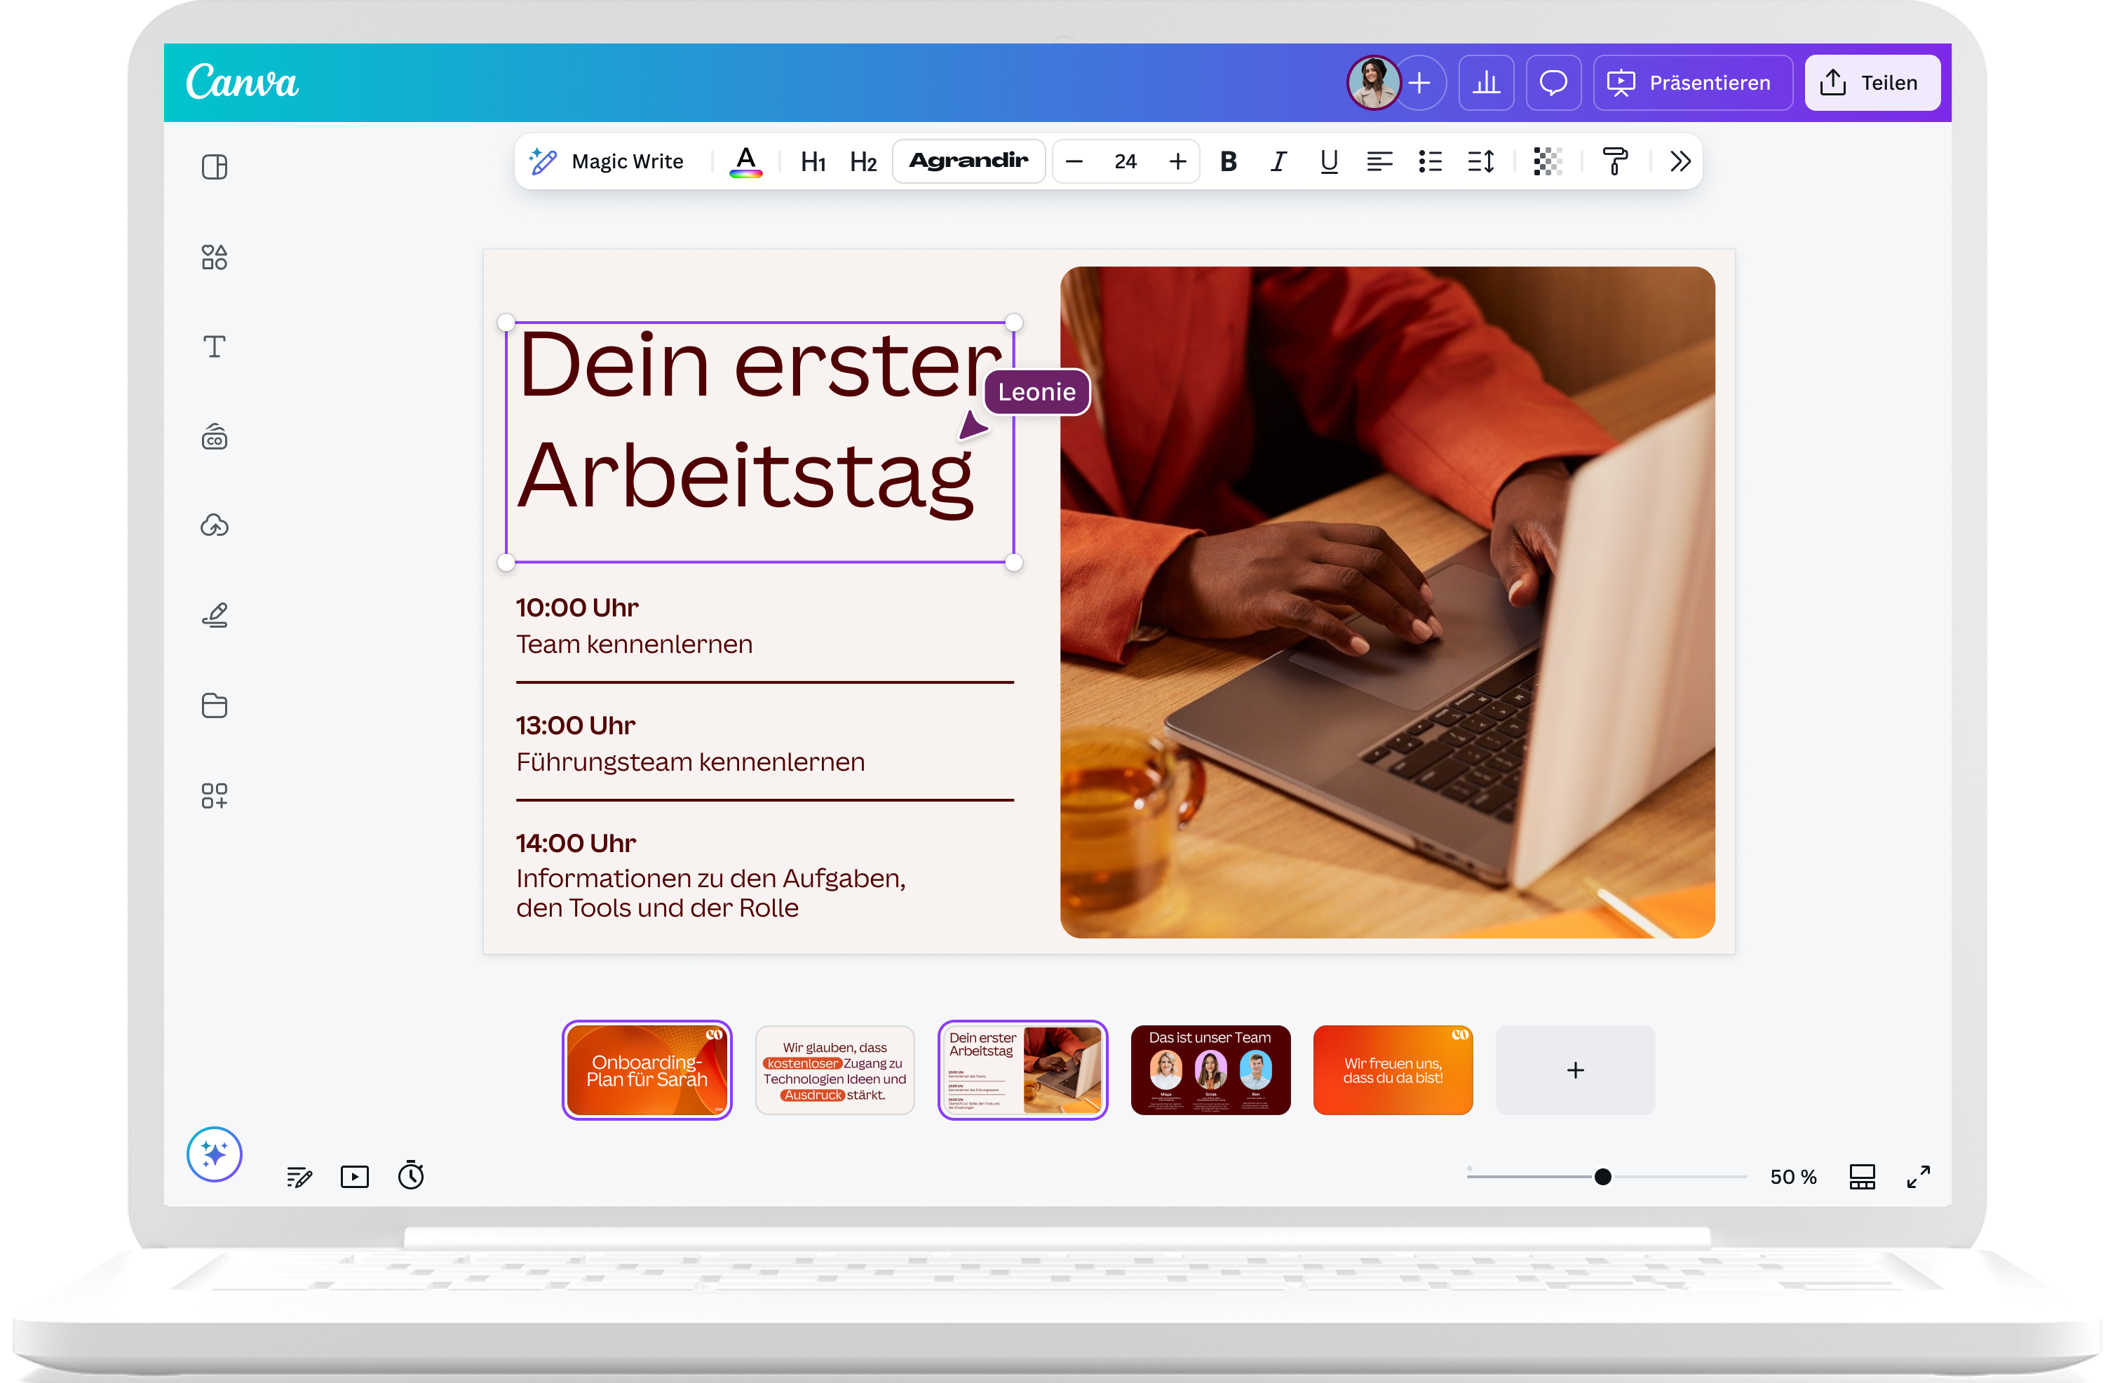Select the 'Das ist unser Team' slide thumbnail
This screenshot has height=1383, width=2115.
[x=1210, y=1070]
